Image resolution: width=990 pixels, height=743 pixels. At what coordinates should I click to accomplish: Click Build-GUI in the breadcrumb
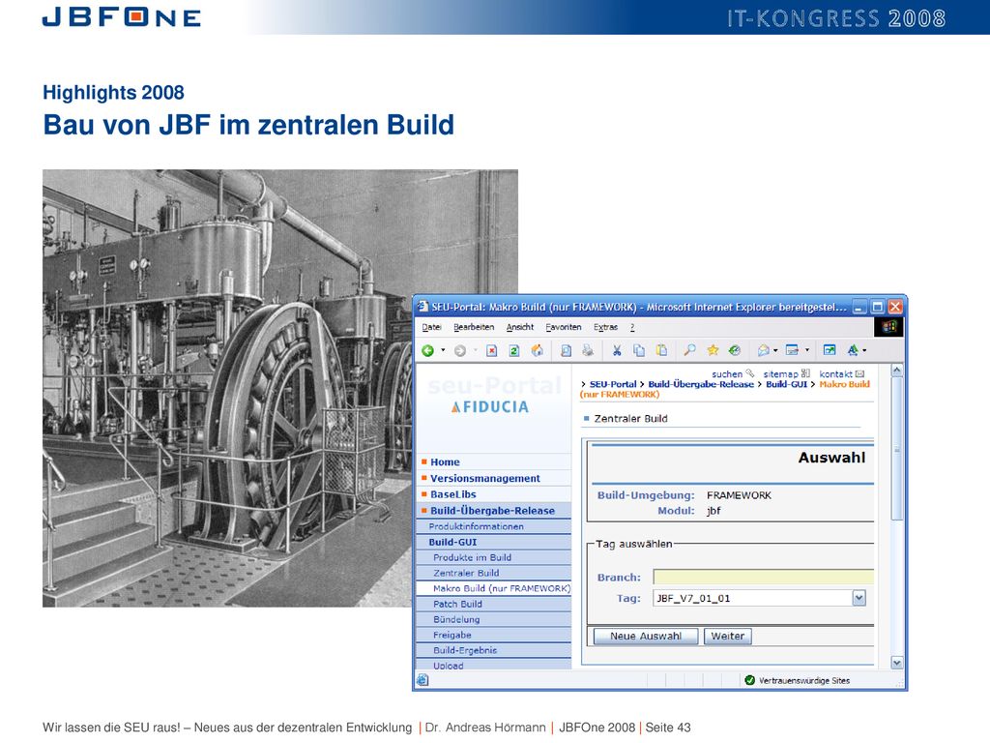tap(786, 384)
